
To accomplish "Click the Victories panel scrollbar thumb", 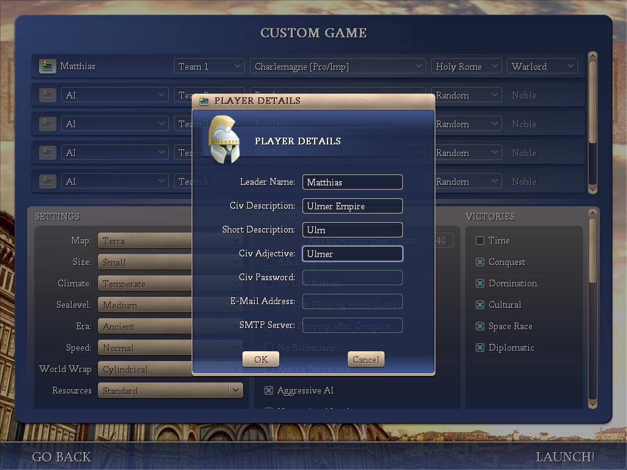I will coord(593,250).
